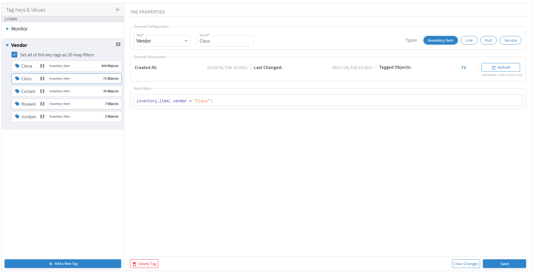This screenshot has height=274, width=535.
Task: Click the Save button
Action: (x=504, y=263)
